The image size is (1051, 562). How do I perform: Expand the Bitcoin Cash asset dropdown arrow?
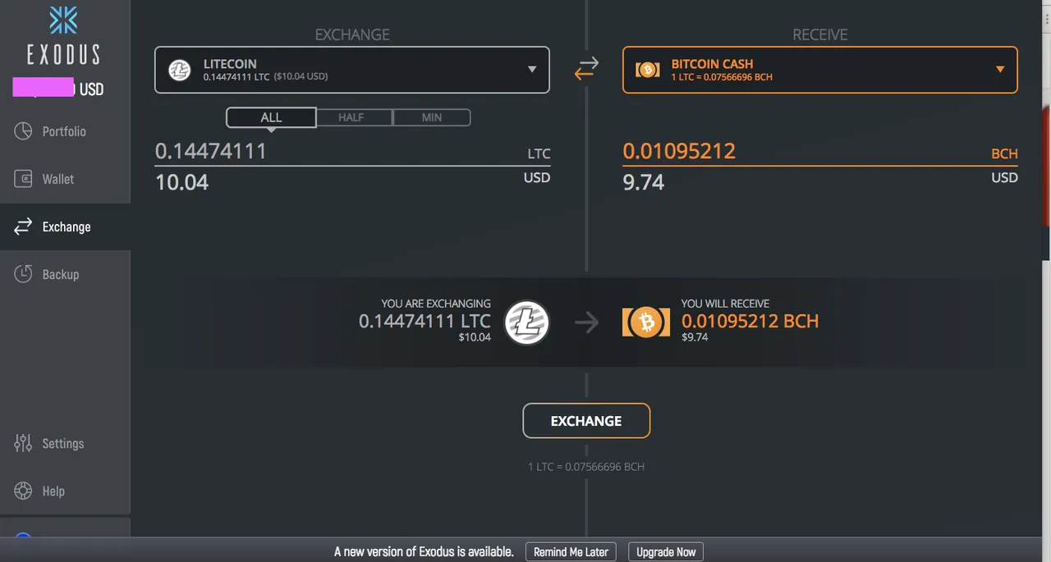[1000, 70]
